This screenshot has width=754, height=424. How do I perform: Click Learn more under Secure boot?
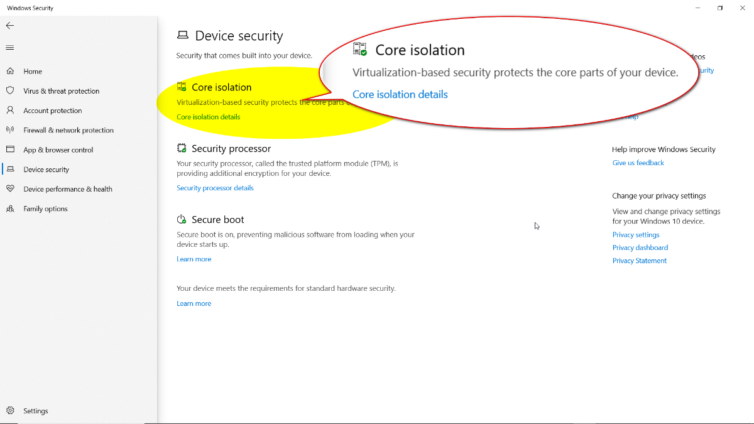pos(194,259)
